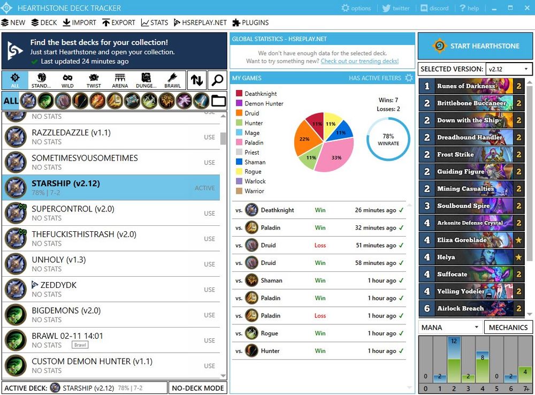The image size is (535, 395).
Task: Select the Death Knight class filter icon
Action: click(28, 101)
